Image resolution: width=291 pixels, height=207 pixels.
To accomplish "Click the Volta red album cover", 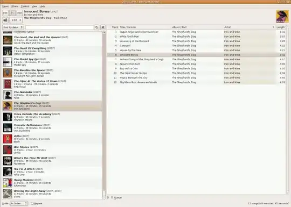I will click(8, 139).
